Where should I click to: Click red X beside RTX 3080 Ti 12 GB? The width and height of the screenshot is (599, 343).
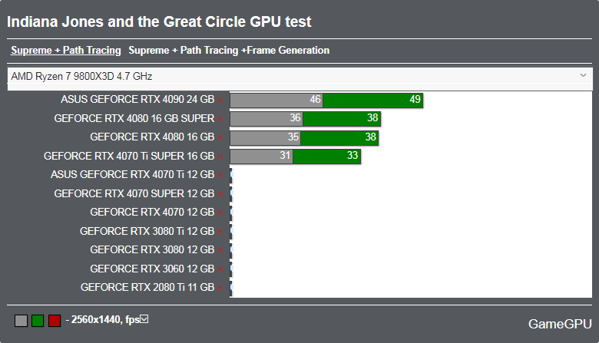pos(220,232)
